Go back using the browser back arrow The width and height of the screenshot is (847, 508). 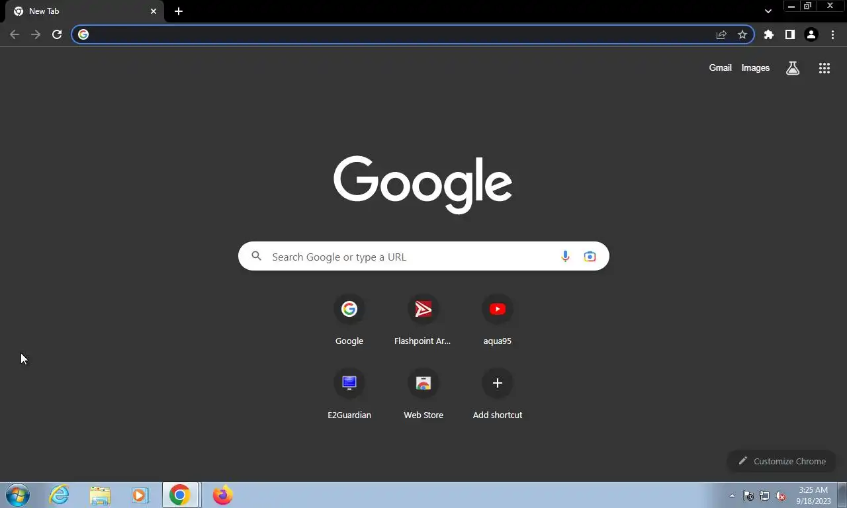(x=15, y=34)
